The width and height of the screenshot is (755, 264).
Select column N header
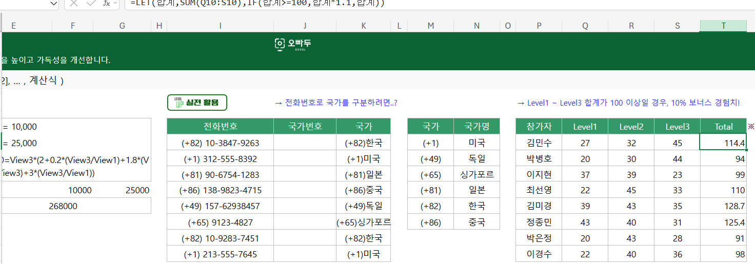(x=476, y=26)
